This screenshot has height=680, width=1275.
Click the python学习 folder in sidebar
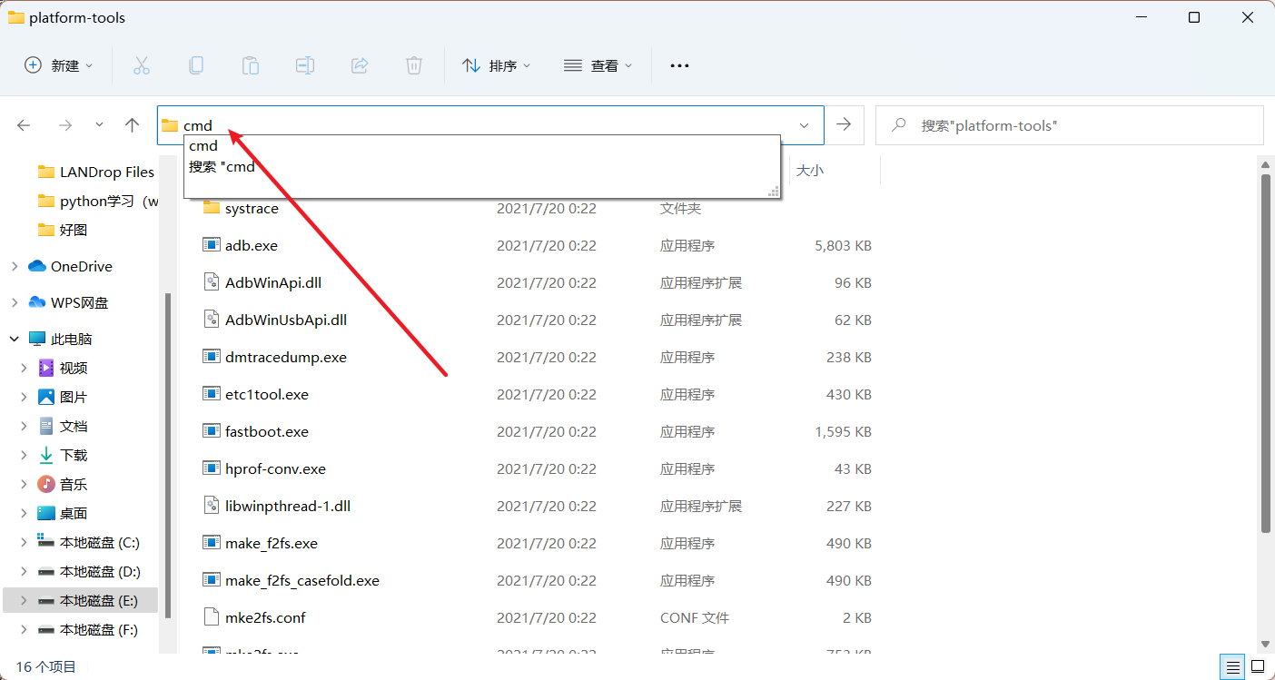[98, 201]
